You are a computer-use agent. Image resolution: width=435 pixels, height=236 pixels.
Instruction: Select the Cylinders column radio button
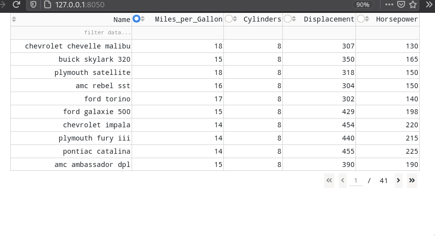click(x=229, y=19)
